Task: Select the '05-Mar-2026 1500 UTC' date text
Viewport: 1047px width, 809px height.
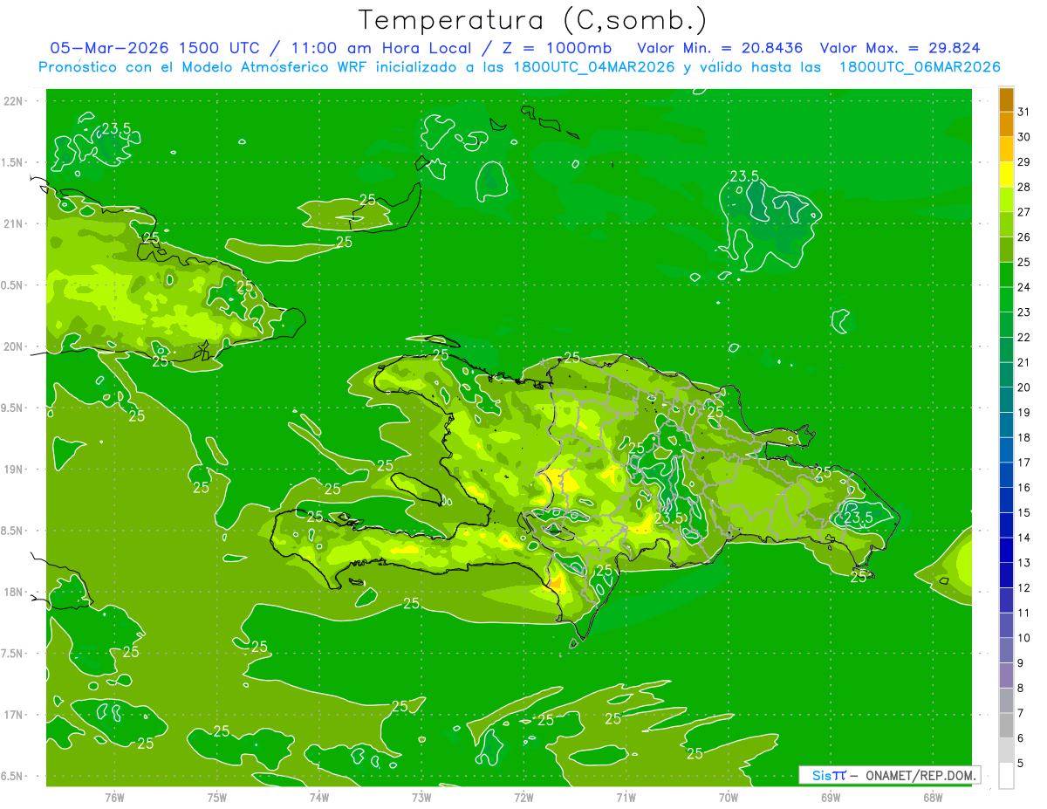Action: pyautogui.click(x=154, y=48)
